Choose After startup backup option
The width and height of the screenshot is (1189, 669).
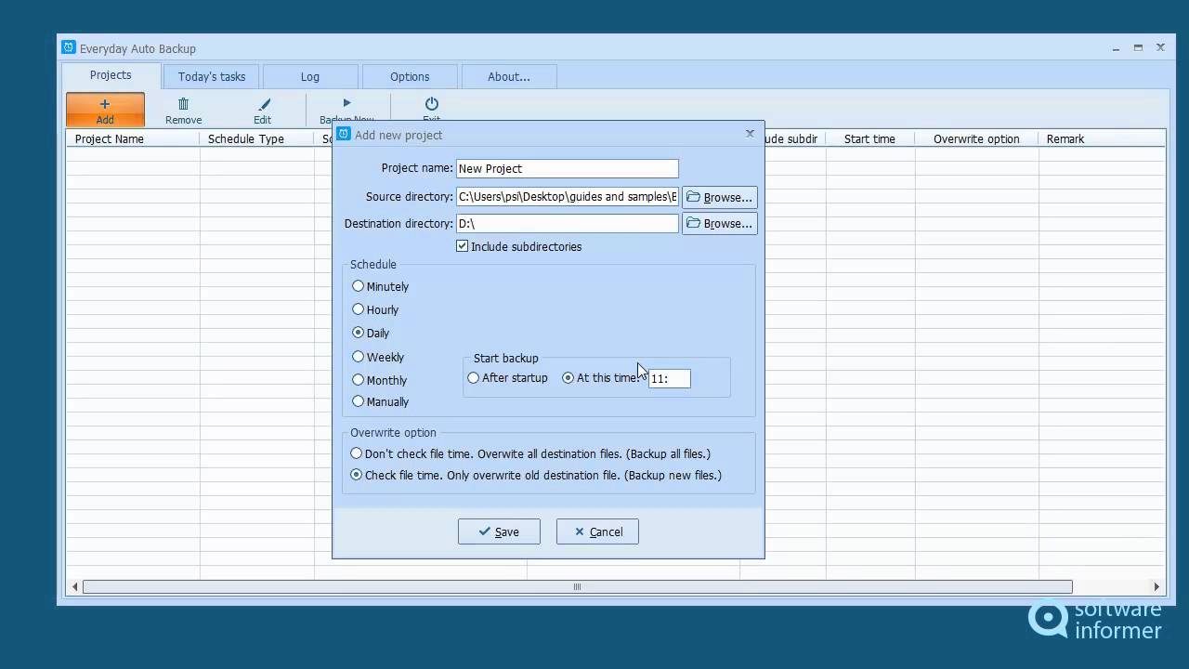click(x=474, y=378)
